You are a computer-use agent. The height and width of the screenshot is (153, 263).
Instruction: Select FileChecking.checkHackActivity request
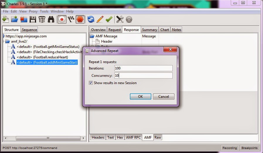pos(50,52)
